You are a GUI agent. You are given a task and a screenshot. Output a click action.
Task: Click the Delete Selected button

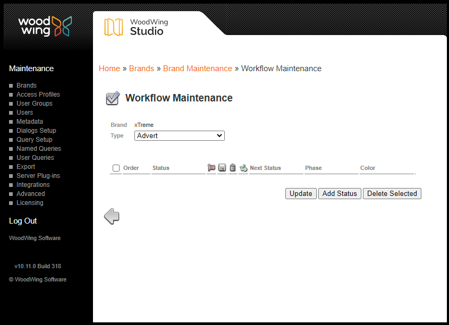click(x=392, y=193)
